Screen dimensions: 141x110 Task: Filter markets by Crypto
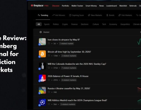(65, 24)
